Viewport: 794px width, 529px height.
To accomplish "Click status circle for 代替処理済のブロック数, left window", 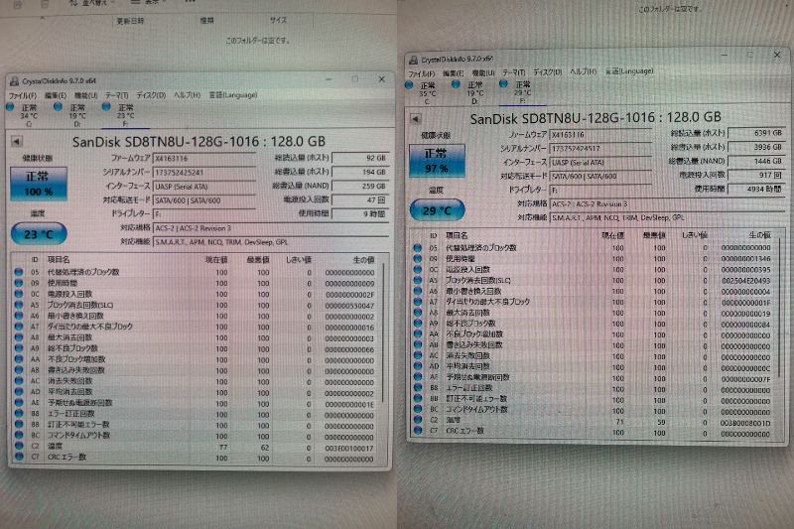I will tap(19, 272).
